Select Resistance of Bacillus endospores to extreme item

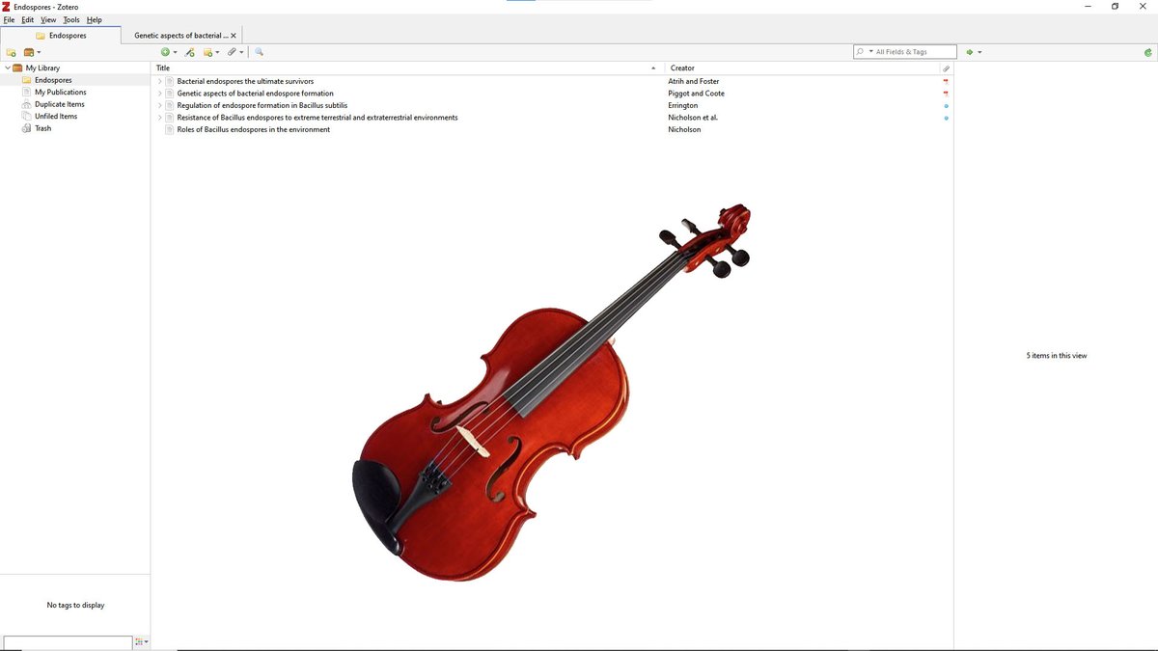(317, 118)
